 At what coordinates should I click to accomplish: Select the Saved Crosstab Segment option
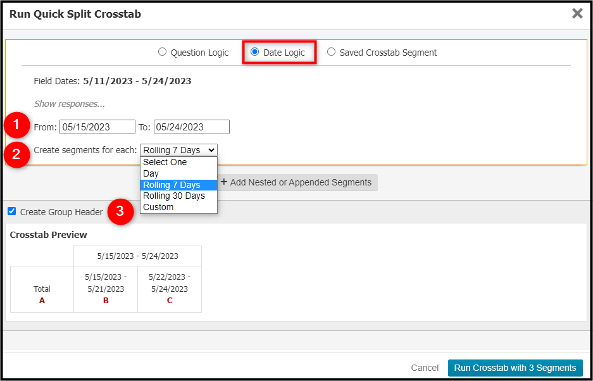pos(331,52)
